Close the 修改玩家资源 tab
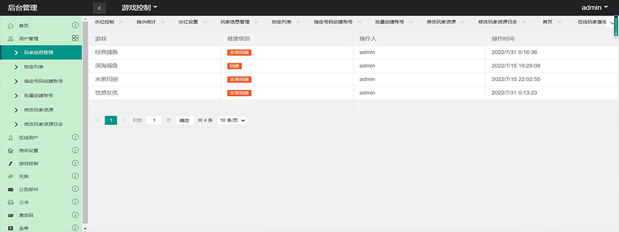The width and height of the screenshot is (619, 232). coord(462,22)
